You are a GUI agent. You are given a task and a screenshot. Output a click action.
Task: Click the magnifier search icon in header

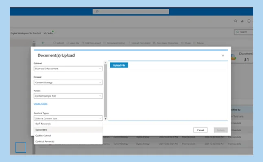[235, 21]
